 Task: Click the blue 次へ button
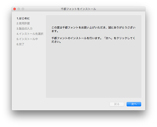pos(134,104)
